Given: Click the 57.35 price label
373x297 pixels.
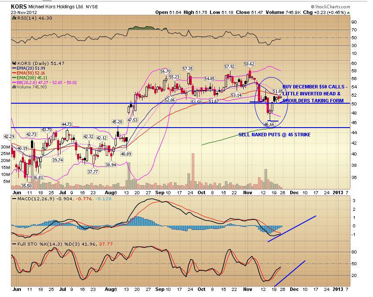Looking at the screenshot, I should [x=188, y=69].
